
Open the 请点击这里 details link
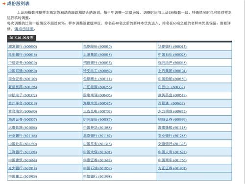pyautogui.click(x=24, y=29)
